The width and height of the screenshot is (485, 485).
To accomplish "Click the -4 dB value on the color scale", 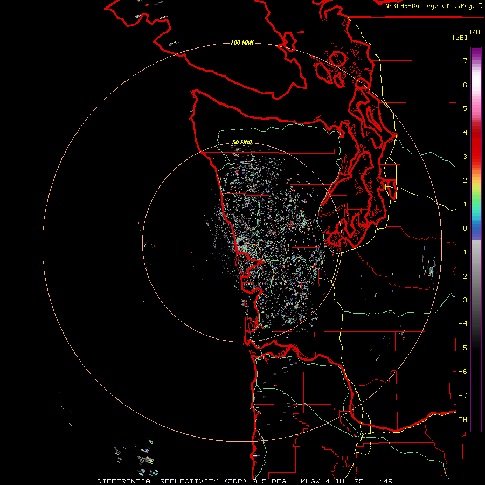I will point(463,323).
